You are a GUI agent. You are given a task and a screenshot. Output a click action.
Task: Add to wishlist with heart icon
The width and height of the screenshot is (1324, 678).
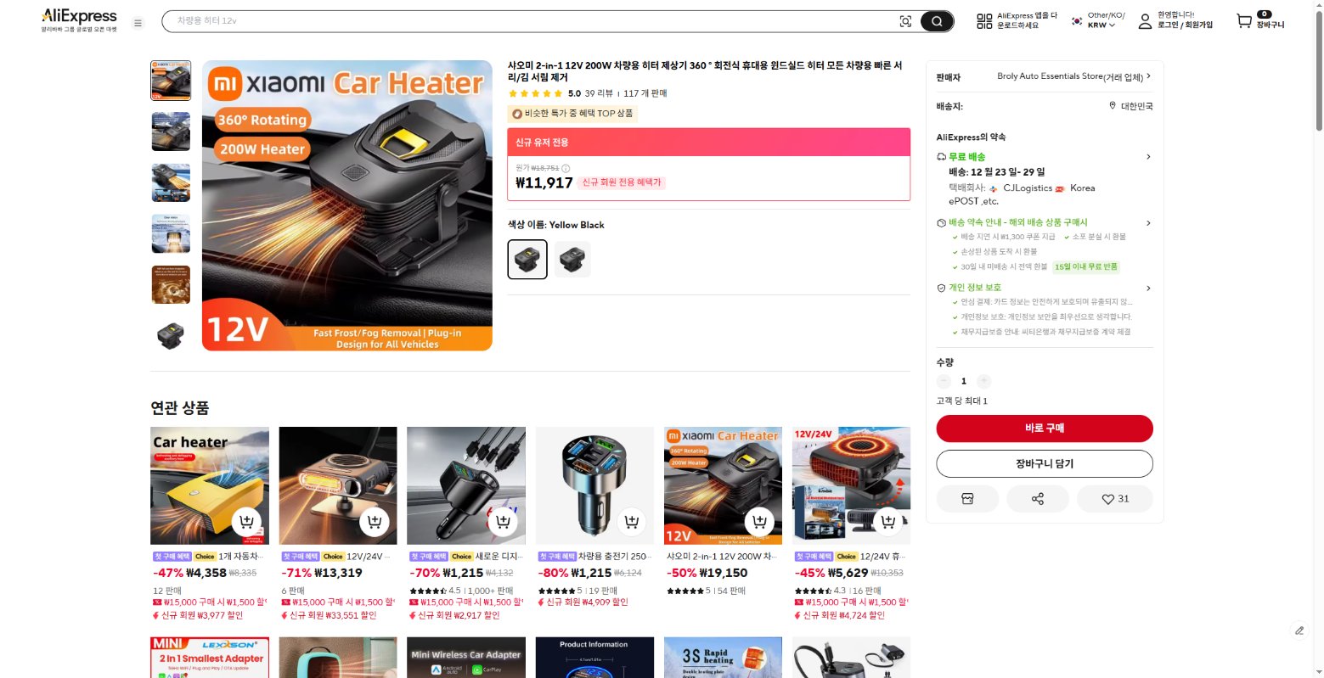coord(1114,499)
